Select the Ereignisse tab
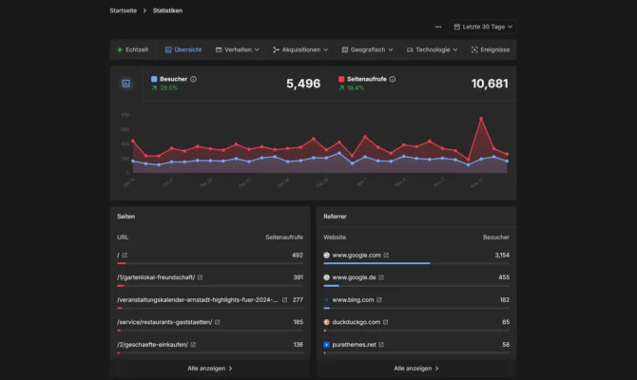This screenshot has width=637, height=380. point(490,49)
